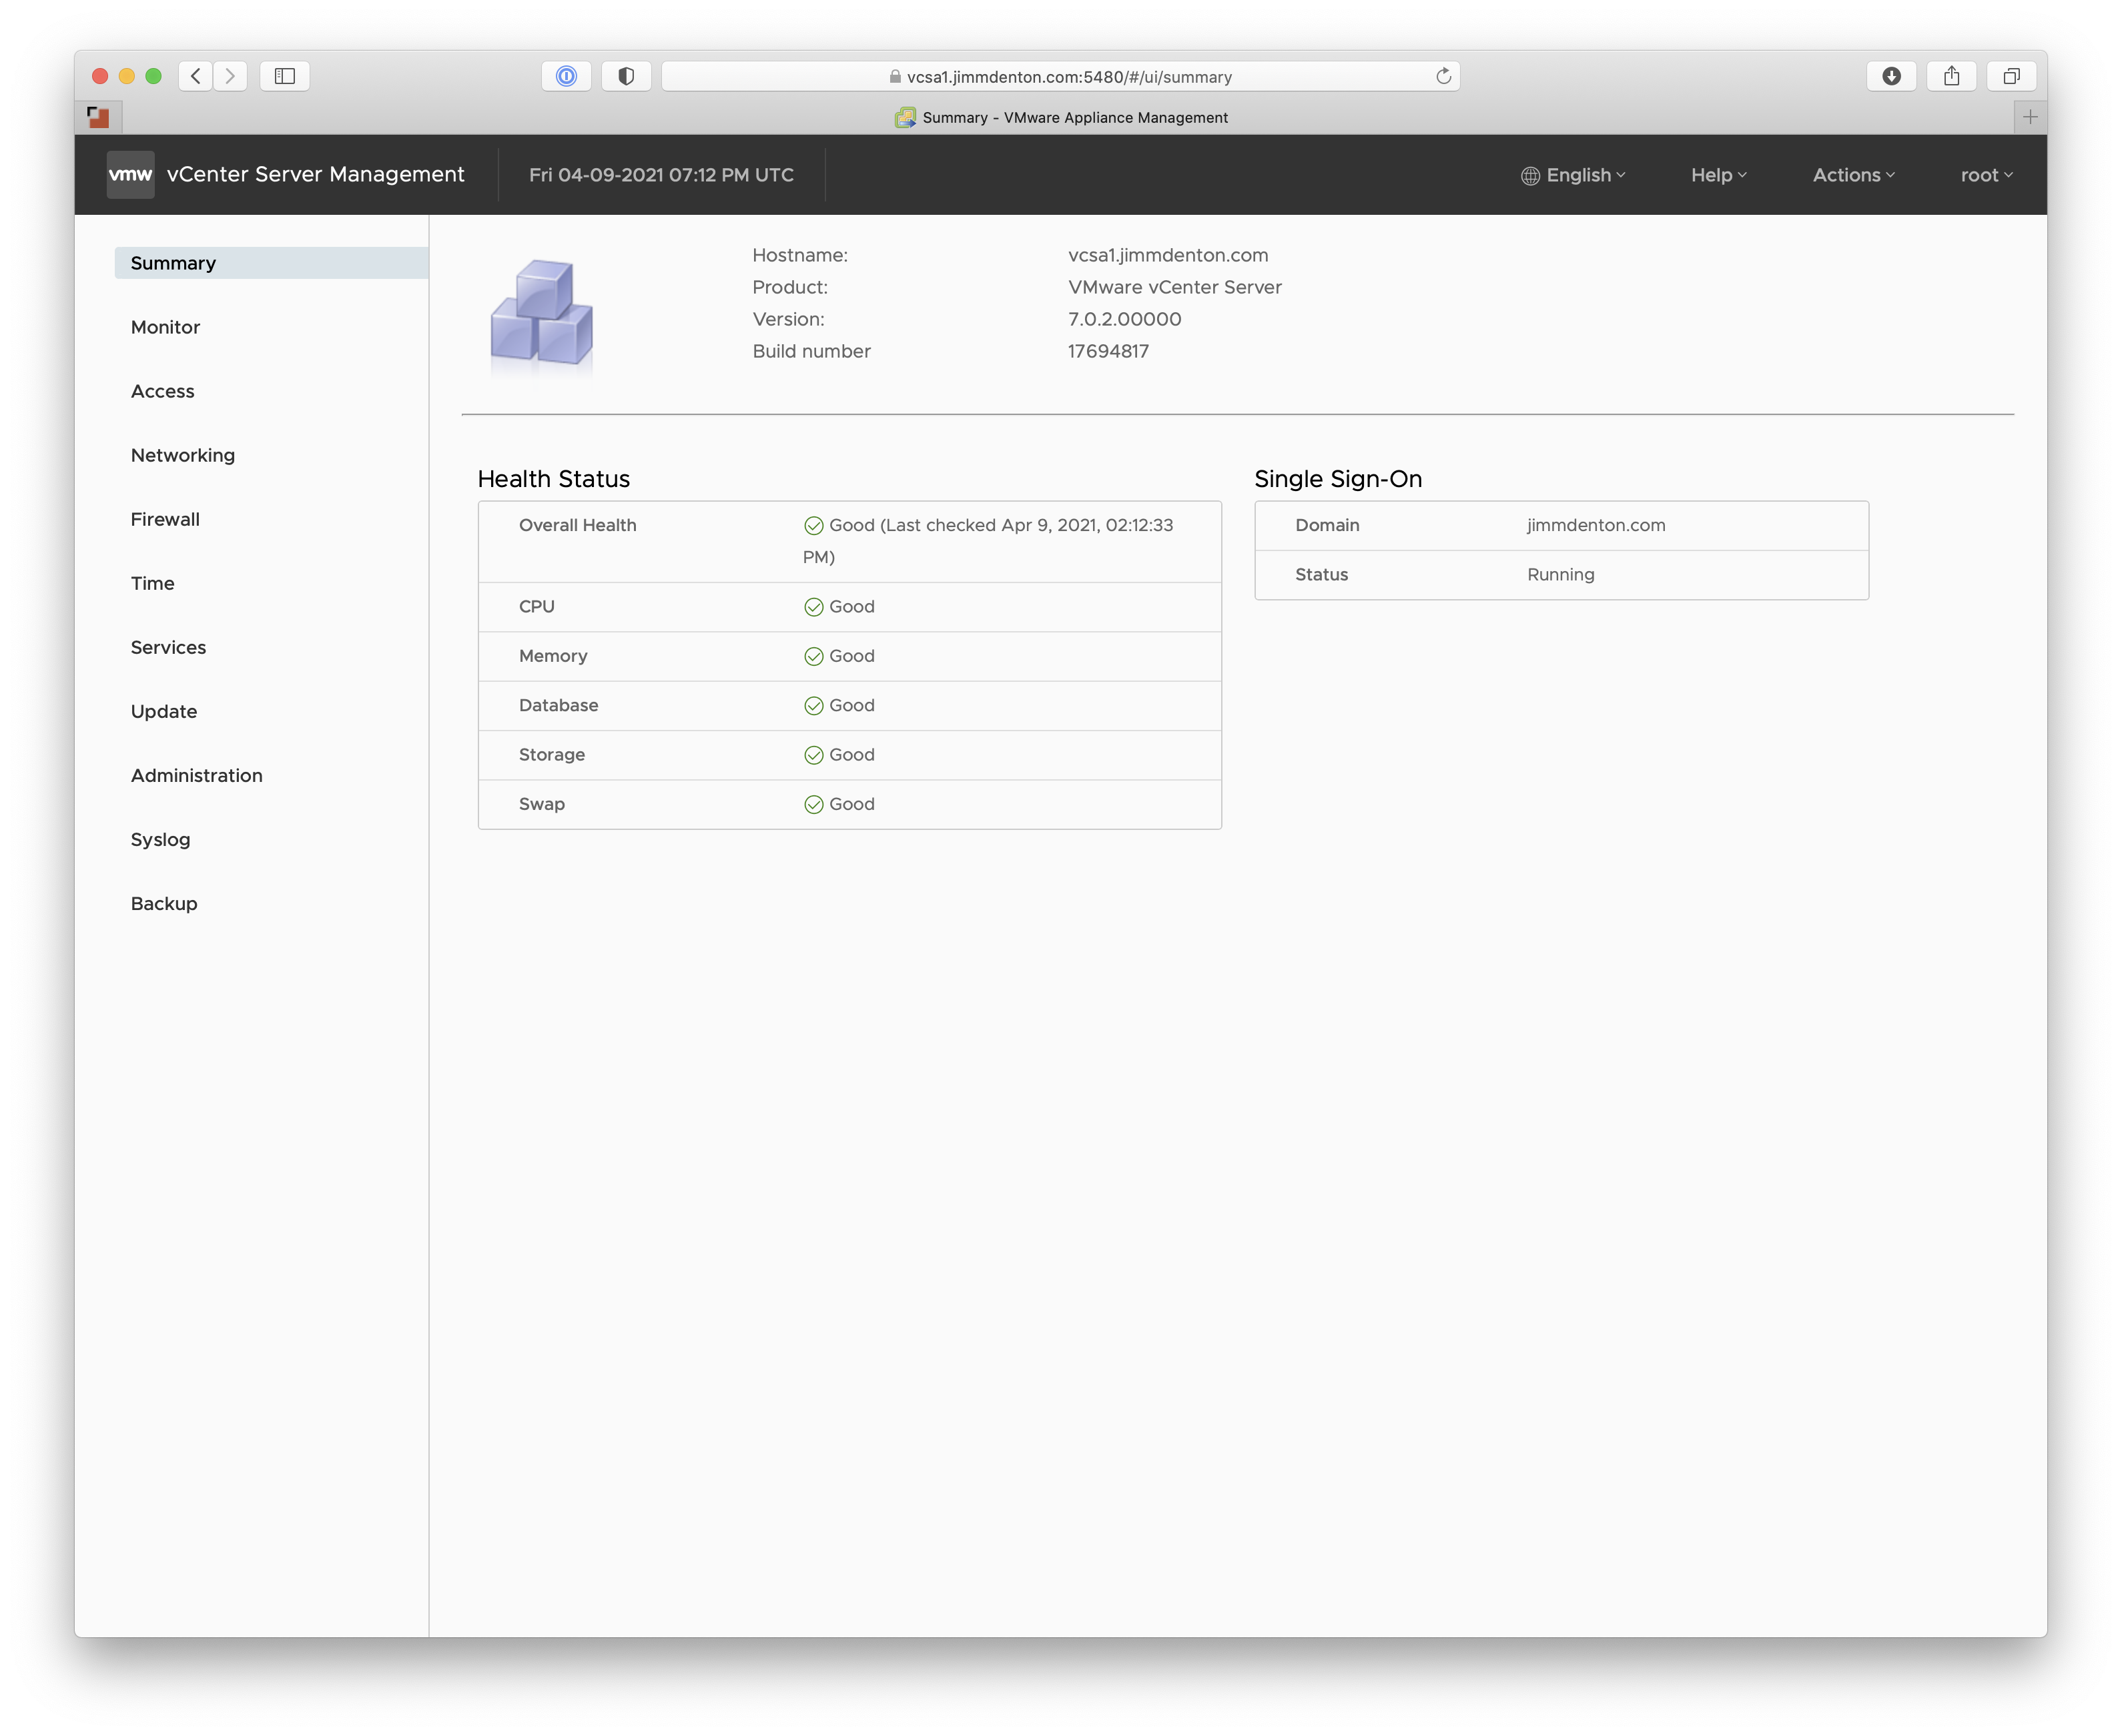This screenshot has height=1736, width=2122.
Task: Click the Storage green check icon
Action: (x=814, y=755)
